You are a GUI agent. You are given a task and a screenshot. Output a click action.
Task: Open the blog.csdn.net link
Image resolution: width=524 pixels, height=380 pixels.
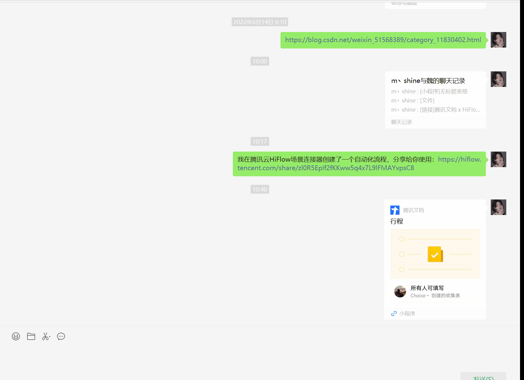[383, 40]
